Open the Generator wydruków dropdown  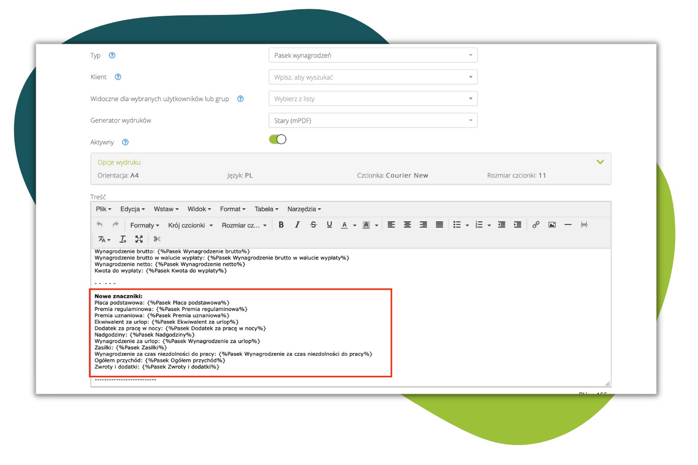[x=373, y=120]
